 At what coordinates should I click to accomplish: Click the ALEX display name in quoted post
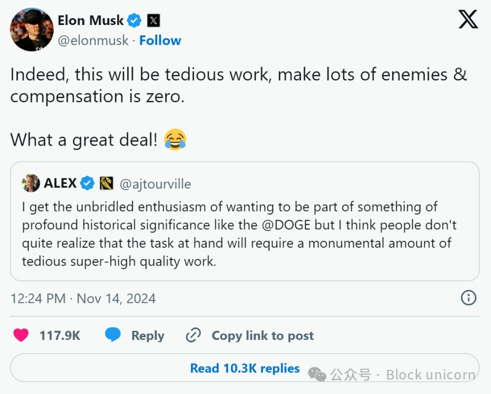pos(60,183)
